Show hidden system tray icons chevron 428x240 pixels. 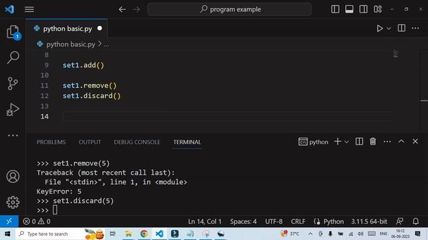[x=310, y=234]
